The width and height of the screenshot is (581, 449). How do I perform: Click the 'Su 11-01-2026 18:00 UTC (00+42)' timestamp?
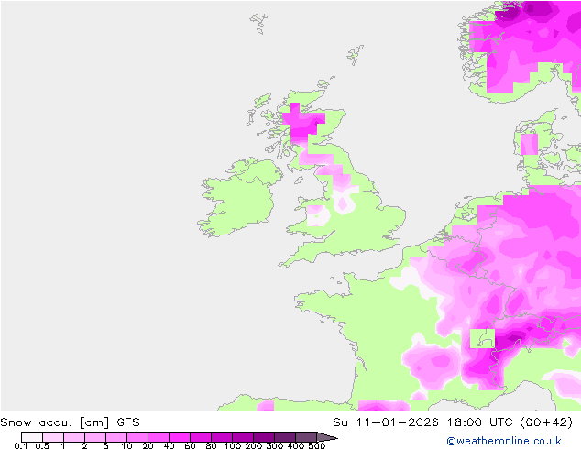click(x=453, y=422)
